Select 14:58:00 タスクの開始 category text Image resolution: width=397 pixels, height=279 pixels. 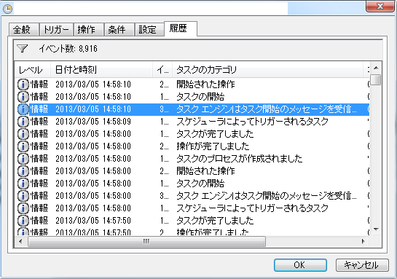pos(200,184)
